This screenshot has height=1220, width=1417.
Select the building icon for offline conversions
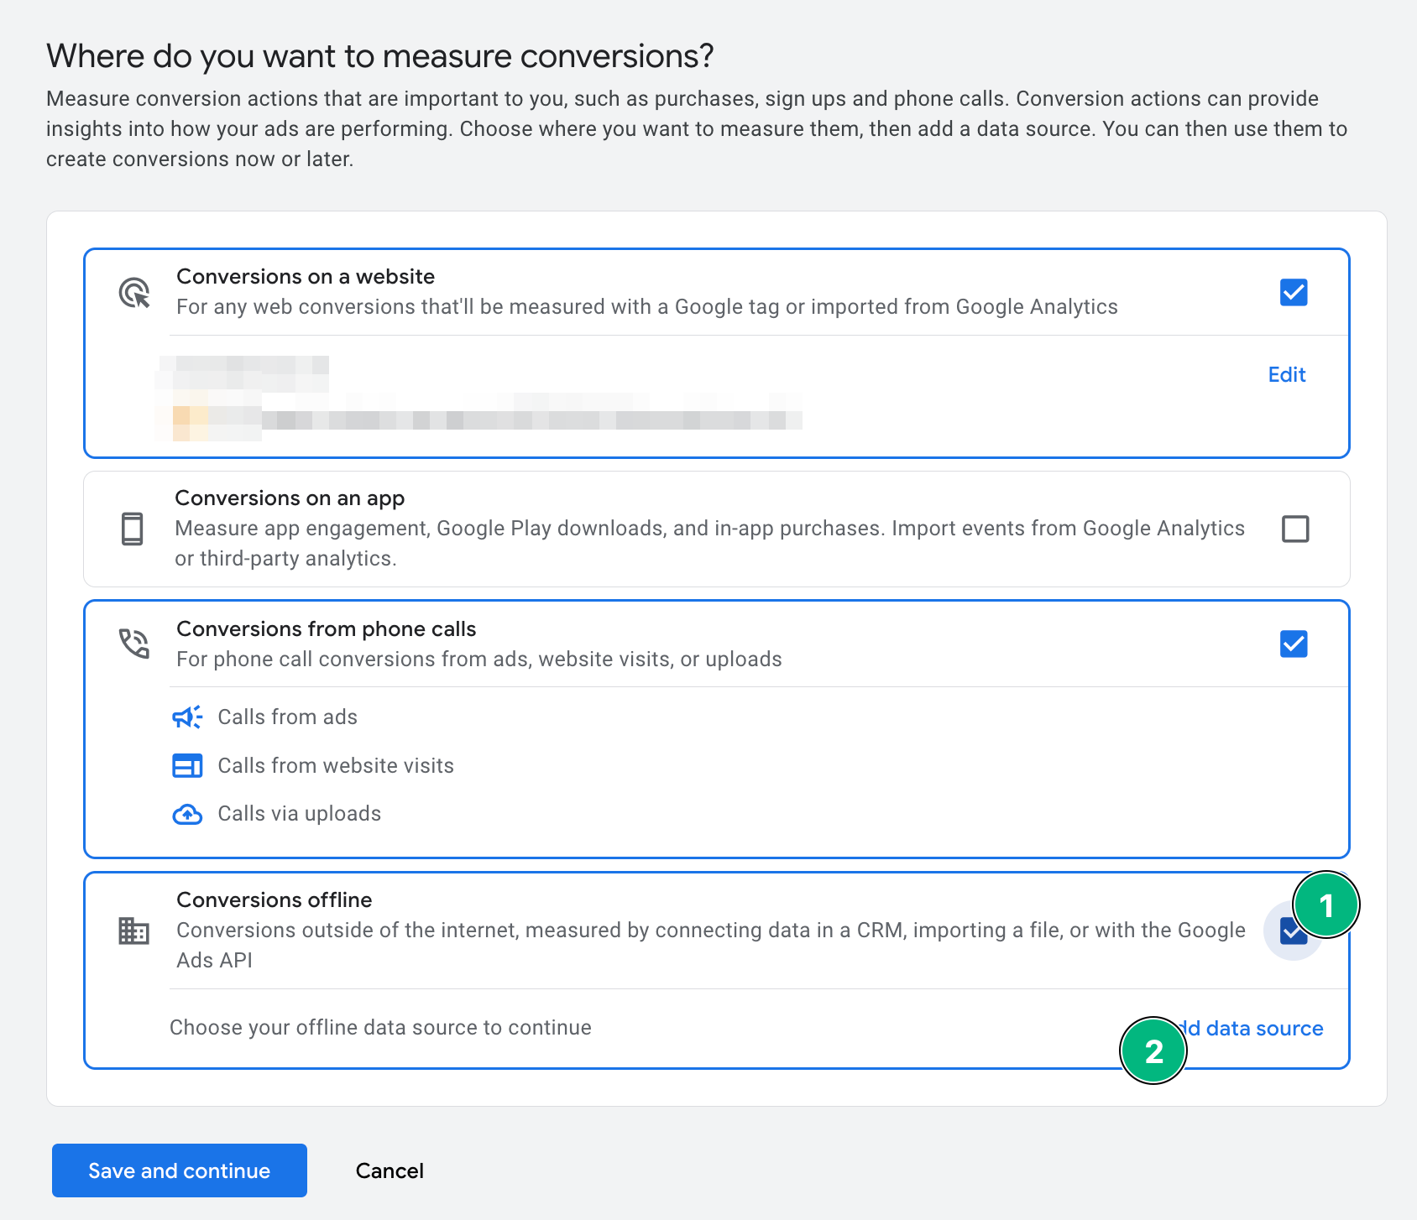[x=133, y=931]
